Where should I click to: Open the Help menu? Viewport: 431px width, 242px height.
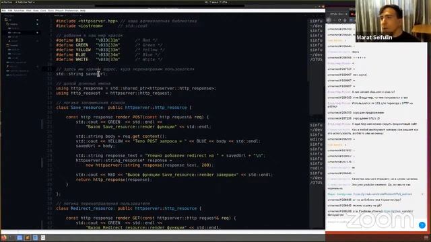83,11
